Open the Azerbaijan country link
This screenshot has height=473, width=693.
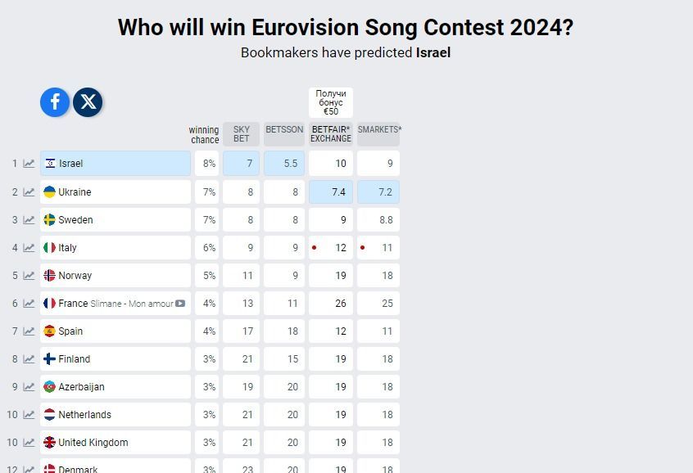[x=81, y=387]
